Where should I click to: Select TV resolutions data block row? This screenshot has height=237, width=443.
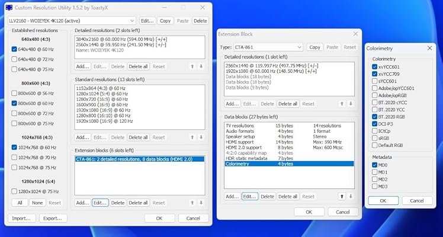289,126
